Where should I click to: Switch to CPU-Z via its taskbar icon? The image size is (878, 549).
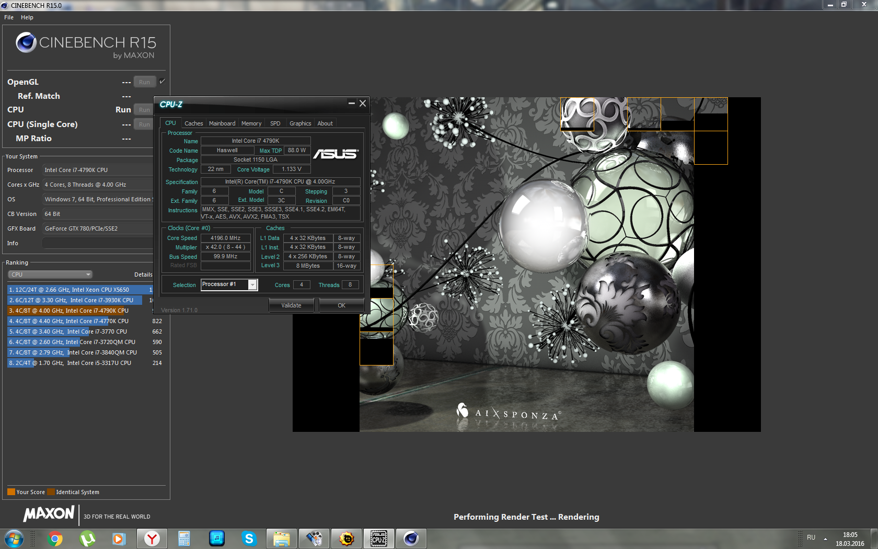pos(379,539)
